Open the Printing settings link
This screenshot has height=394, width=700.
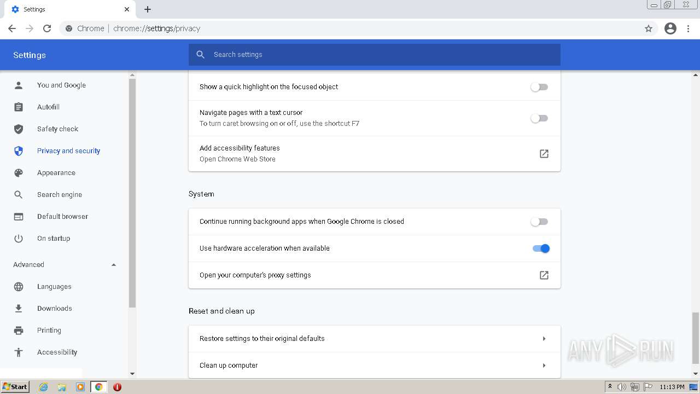click(x=49, y=331)
